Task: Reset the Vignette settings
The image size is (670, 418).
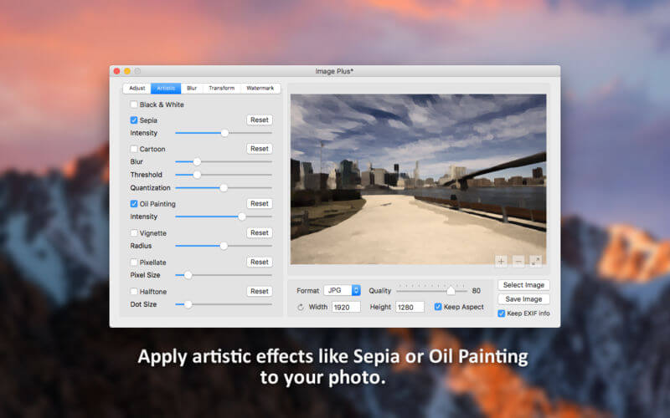Action: [260, 233]
